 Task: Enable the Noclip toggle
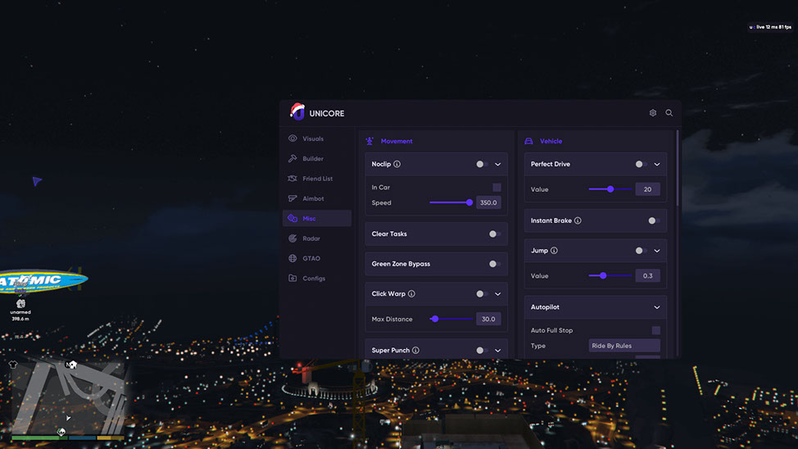[482, 164]
